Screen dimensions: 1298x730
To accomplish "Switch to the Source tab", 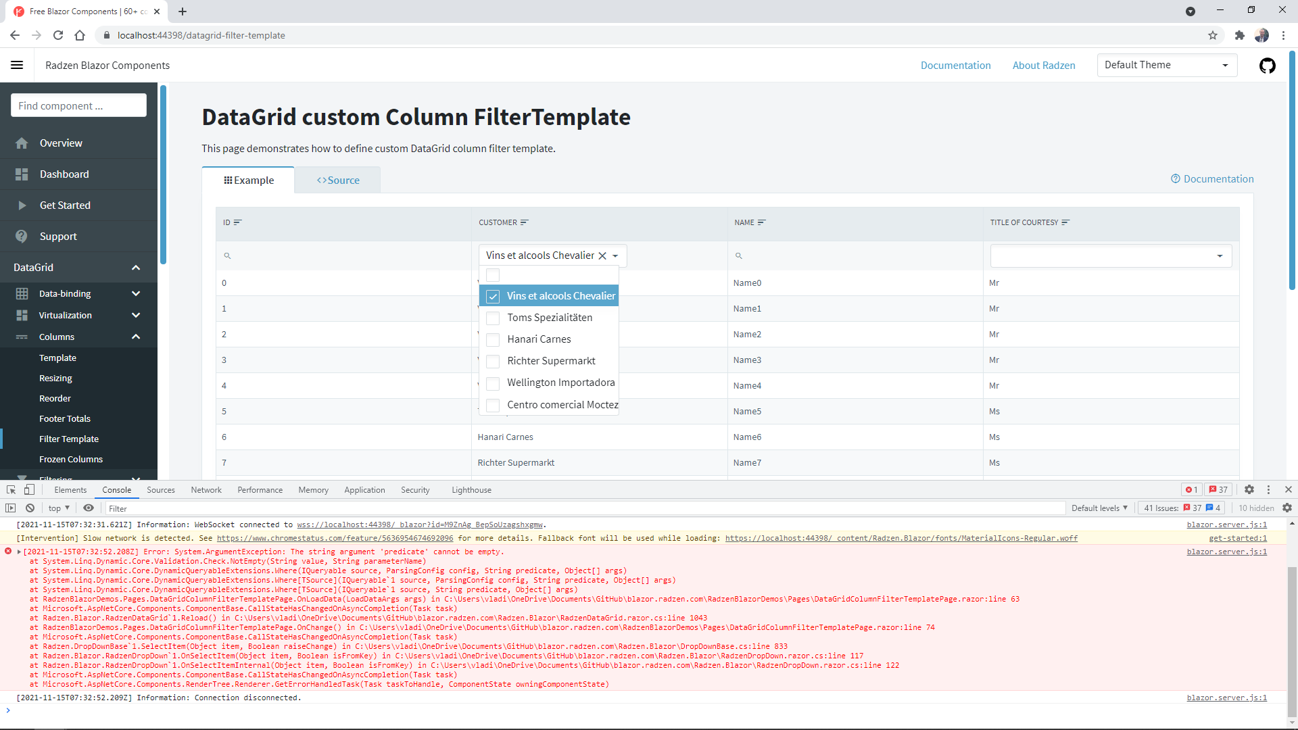I will tap(337, 180).
